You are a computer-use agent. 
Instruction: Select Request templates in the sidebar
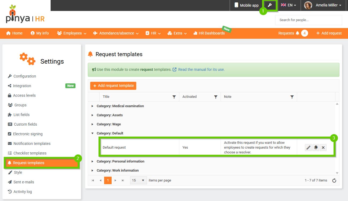click(41, 163)
